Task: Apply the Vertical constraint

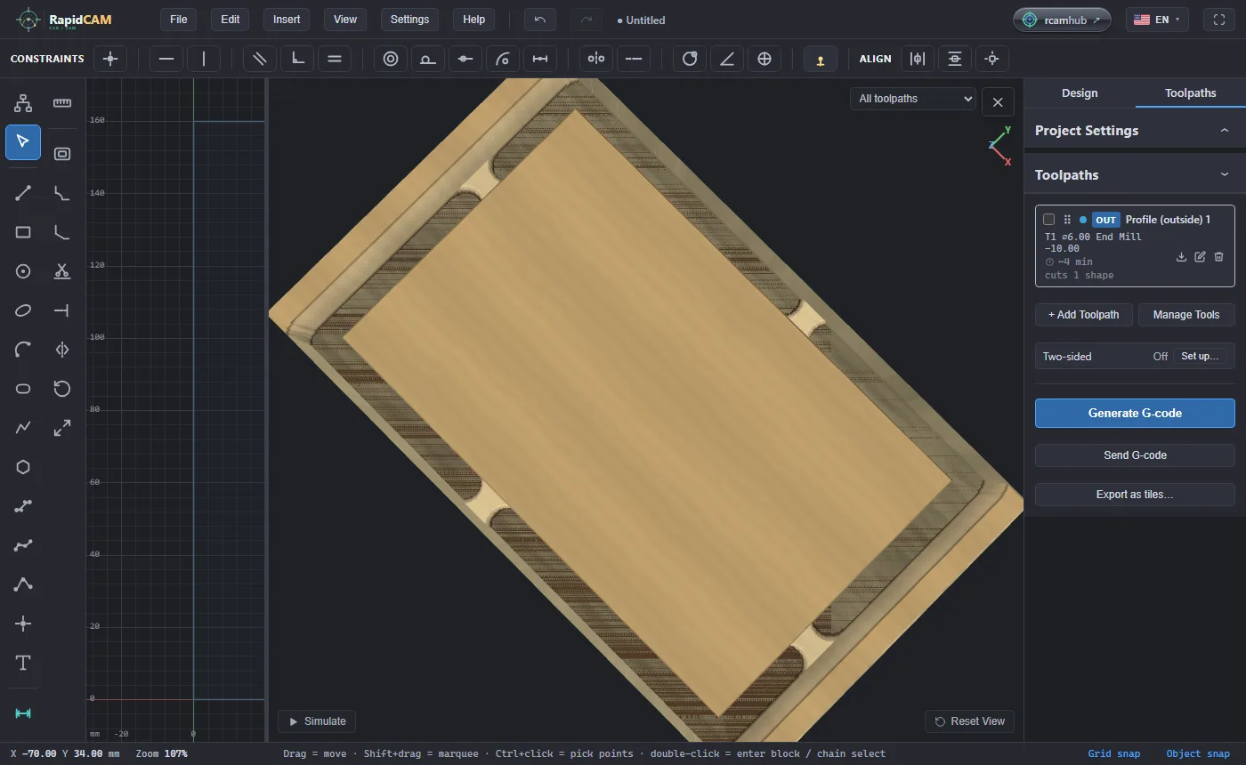Action: coord(204,59)
